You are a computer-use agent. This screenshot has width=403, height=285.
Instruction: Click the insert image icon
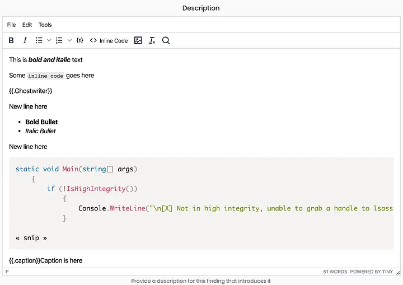click(138, 40)
